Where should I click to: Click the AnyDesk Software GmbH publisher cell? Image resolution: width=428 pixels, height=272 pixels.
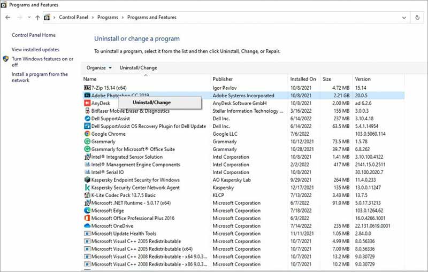239,103
